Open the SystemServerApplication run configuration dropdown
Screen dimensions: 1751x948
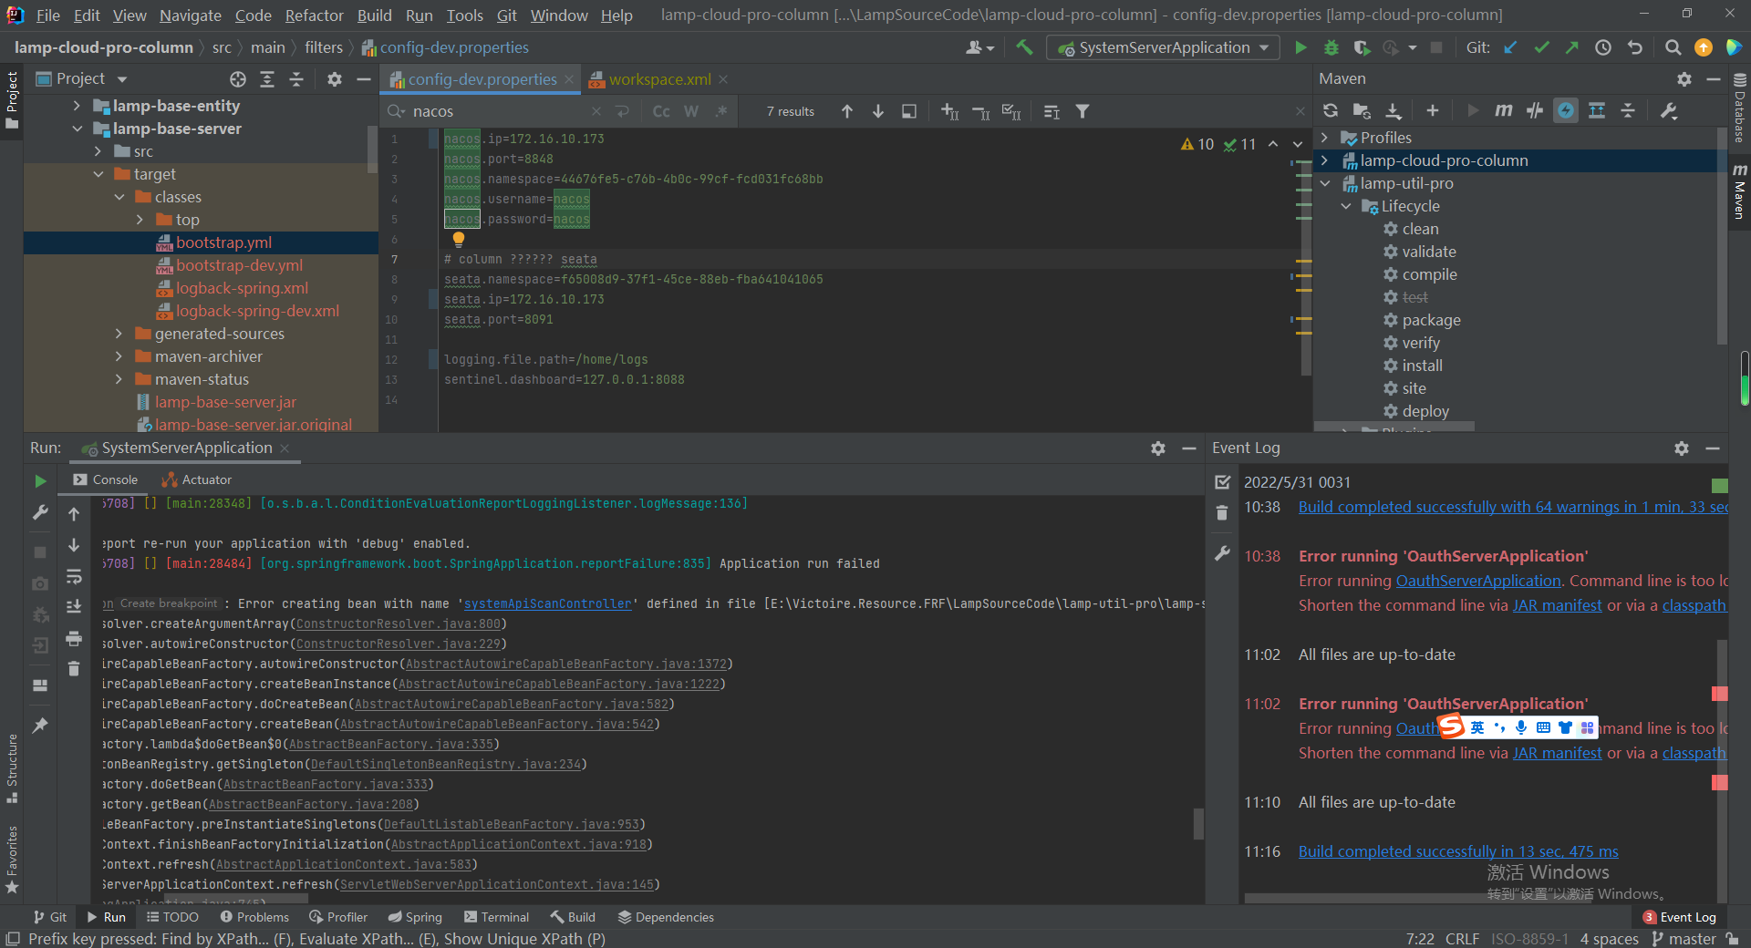click(1264, 47)
